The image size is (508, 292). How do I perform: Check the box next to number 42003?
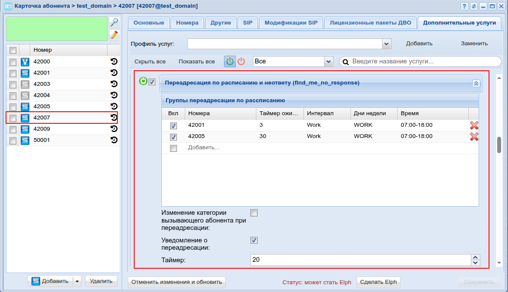point(13,84)
